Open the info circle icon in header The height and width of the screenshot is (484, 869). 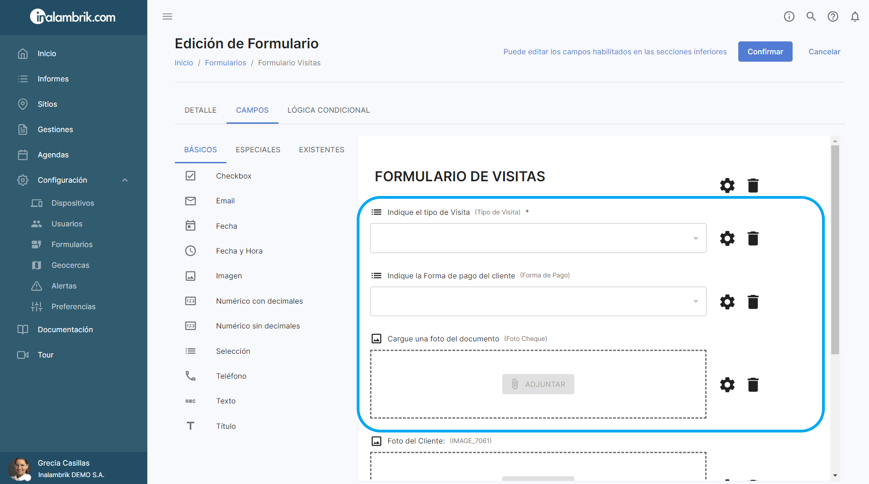tap(789, 17)
